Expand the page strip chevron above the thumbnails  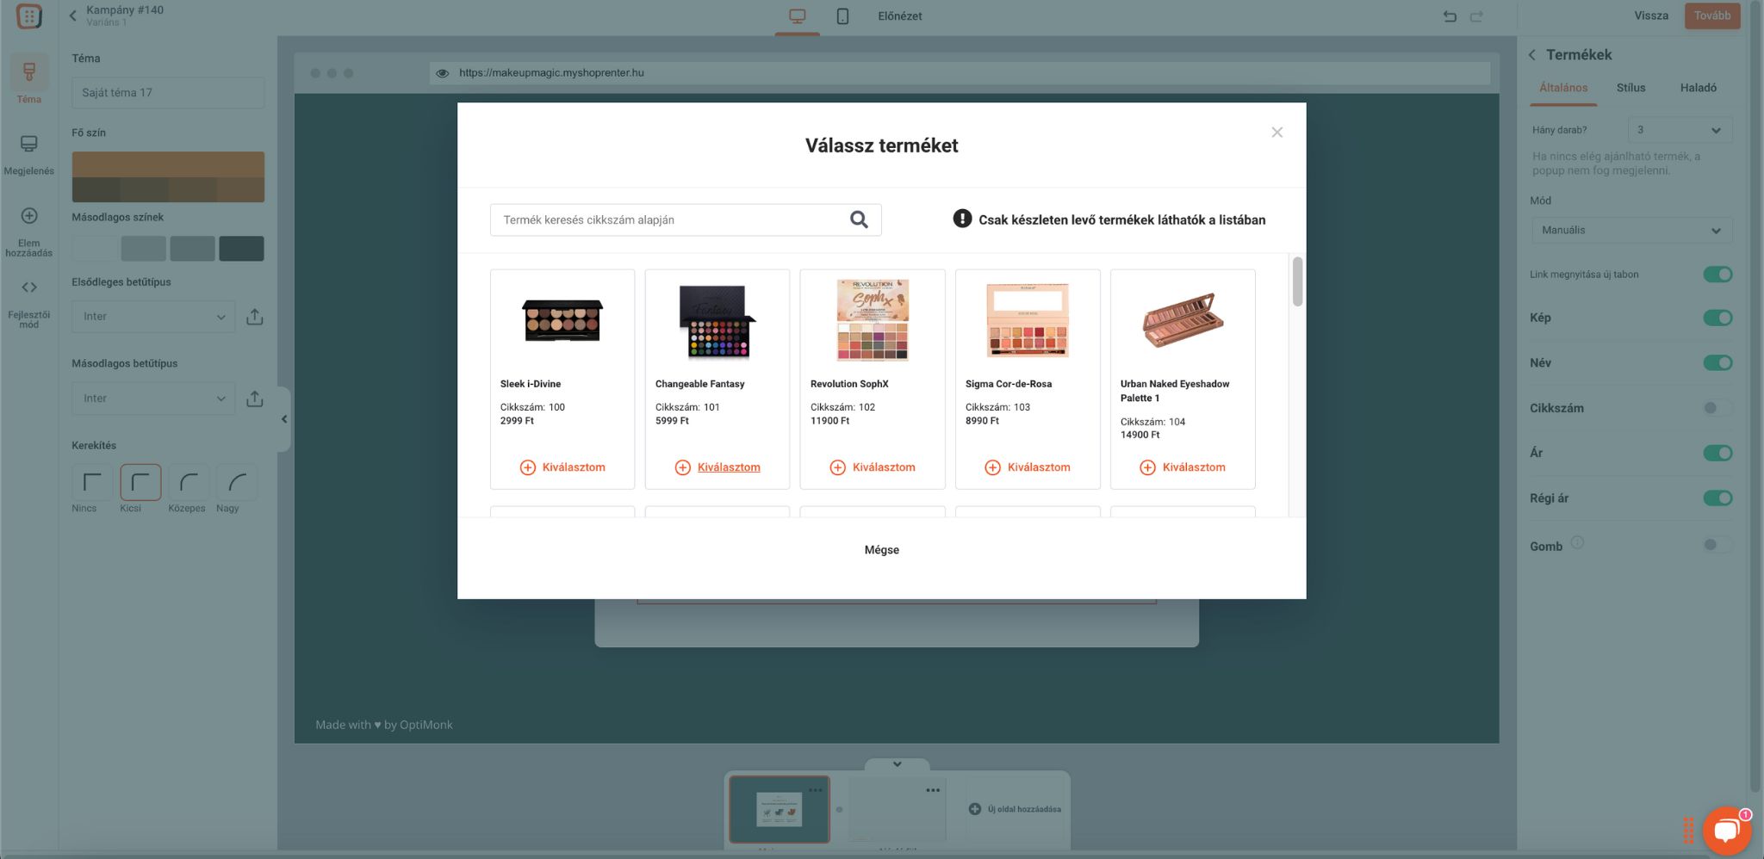pos(897,764)
